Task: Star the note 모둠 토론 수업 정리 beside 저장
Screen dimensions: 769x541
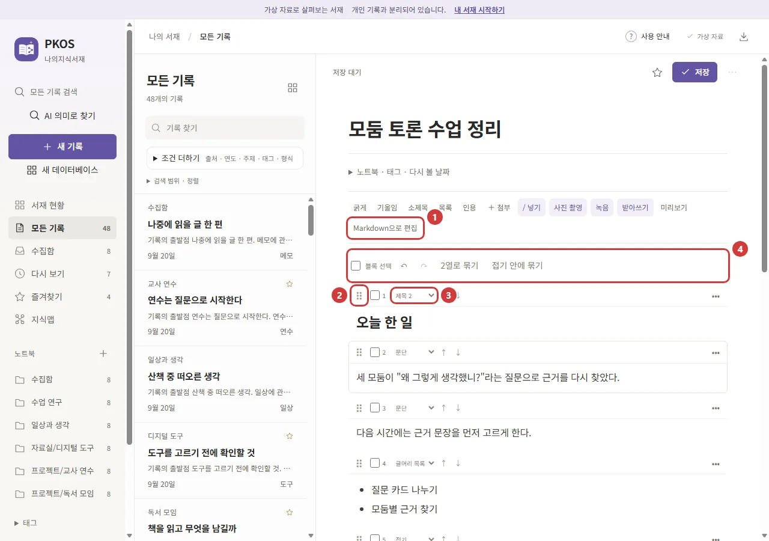Action: click(x=657, y=72)
